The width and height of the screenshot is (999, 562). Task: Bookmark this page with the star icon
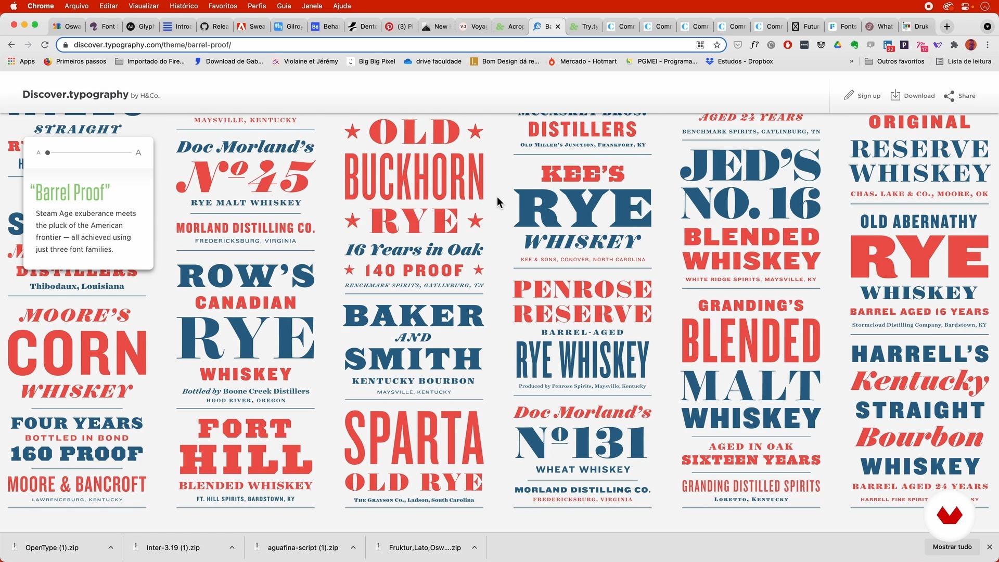(717, 45)
